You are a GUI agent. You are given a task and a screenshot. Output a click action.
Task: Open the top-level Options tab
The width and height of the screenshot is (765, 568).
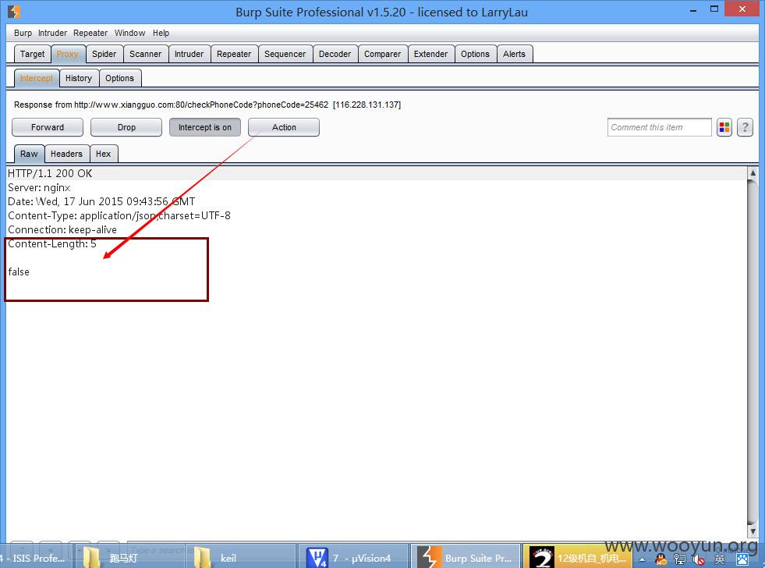coord(475,54)
